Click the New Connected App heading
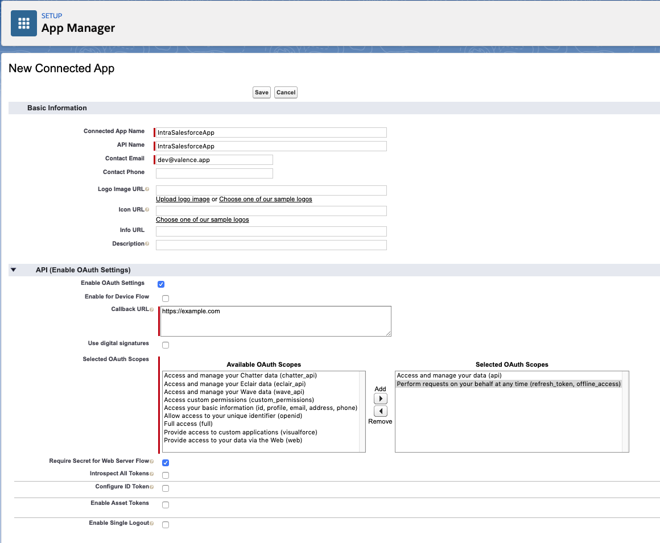Screen dimensions: 660x543 pos(61,69)
